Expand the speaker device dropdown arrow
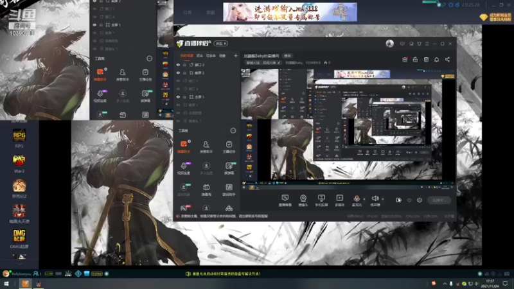 coord(382,199)
